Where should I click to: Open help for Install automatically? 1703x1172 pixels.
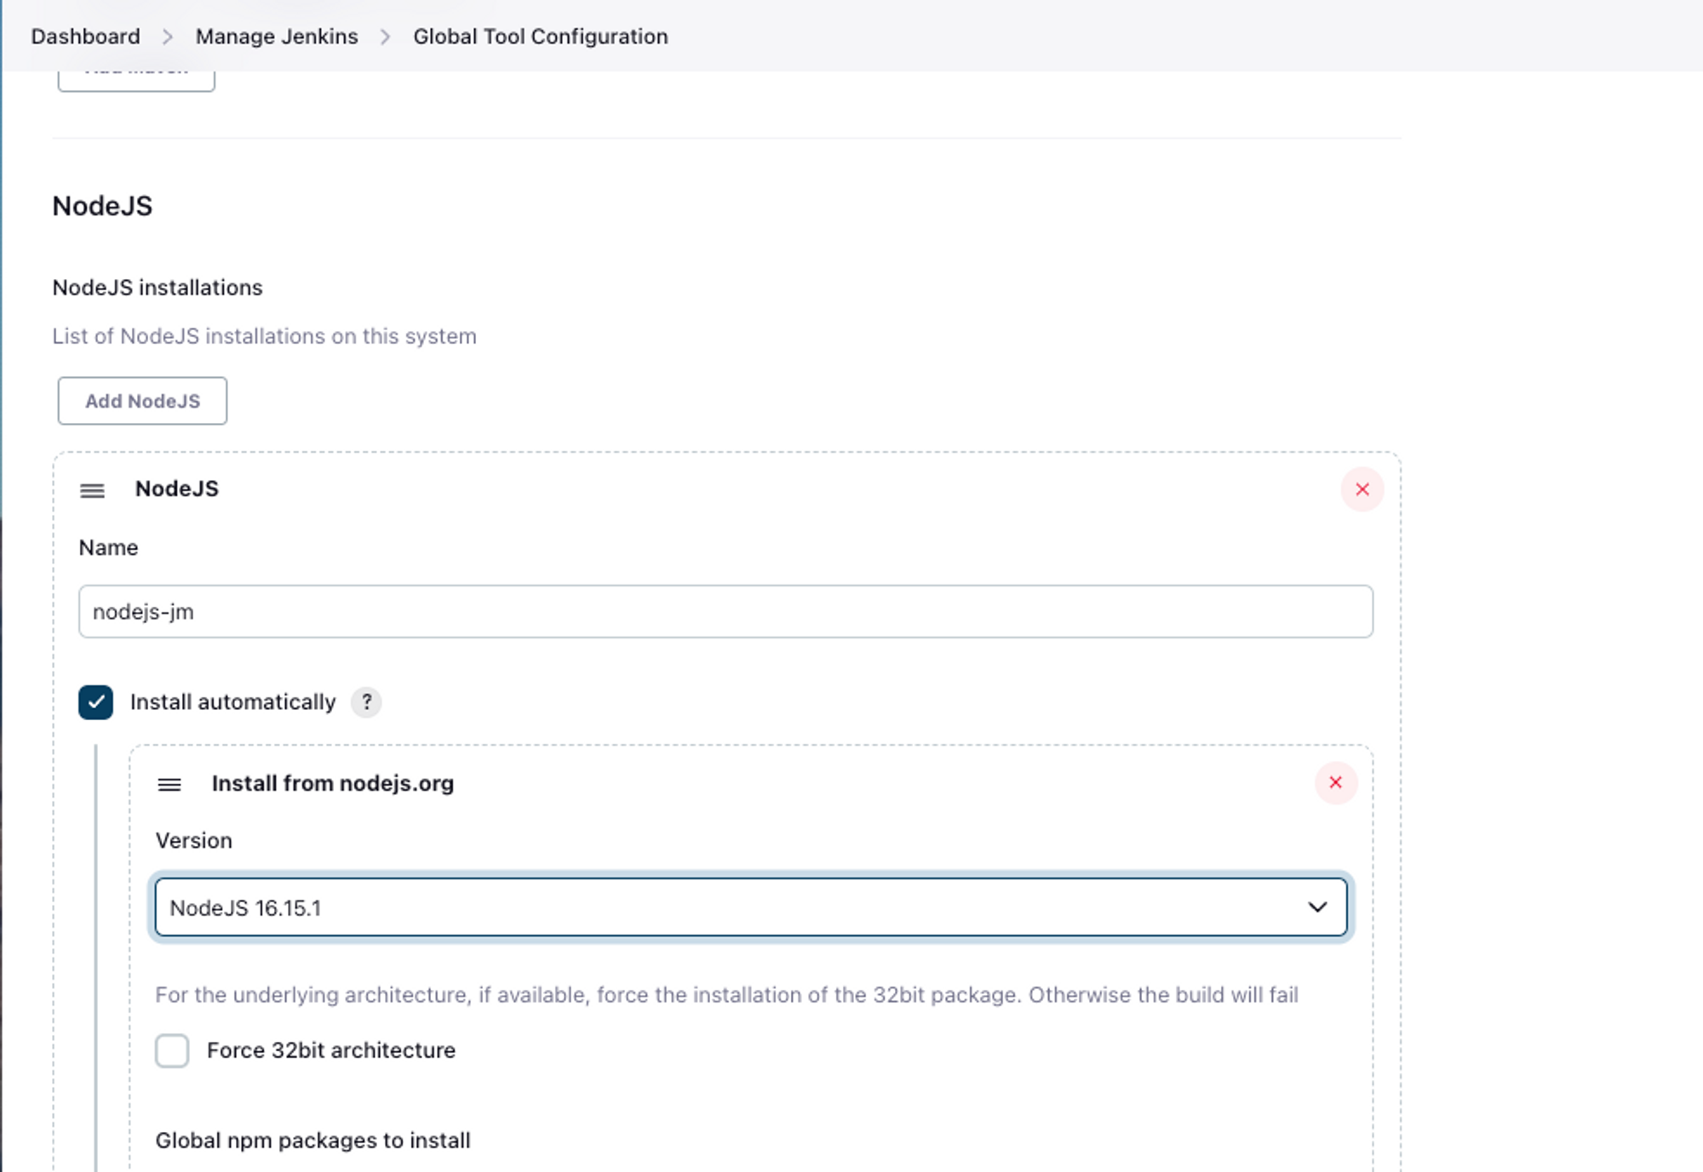(x=366, y=702)
